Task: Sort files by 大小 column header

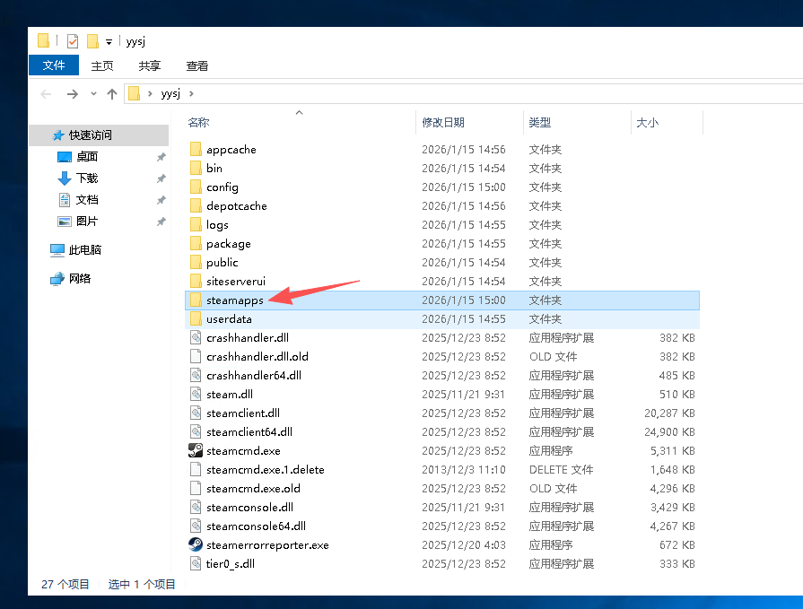Action: 647,123
